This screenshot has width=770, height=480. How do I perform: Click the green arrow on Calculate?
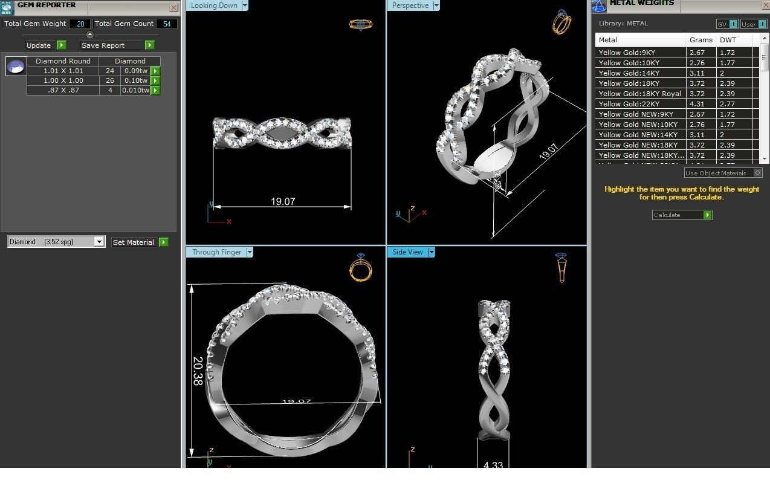click(707, 215)
